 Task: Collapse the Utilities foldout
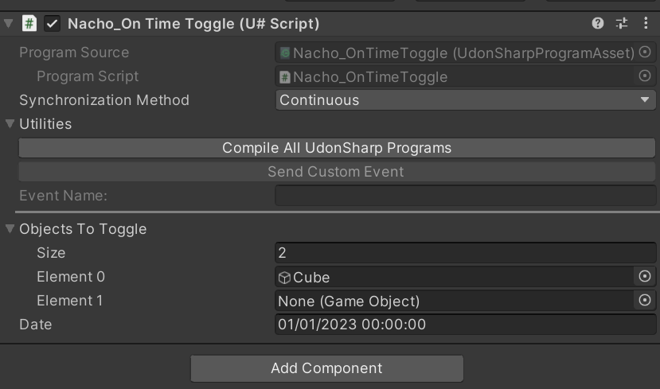coord(10,124)
